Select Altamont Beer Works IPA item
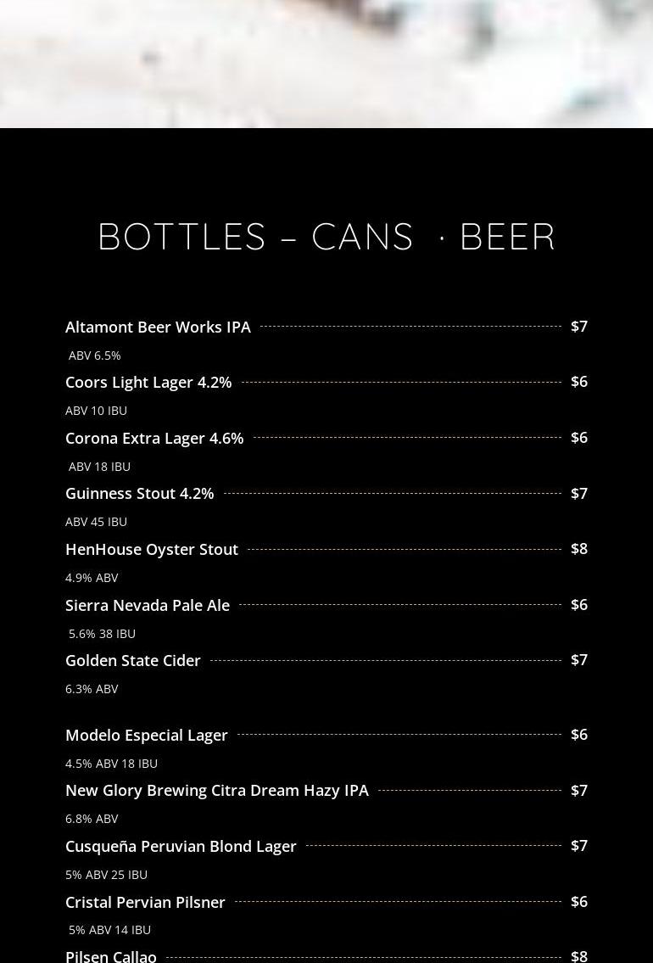 pyautogui.click(x=158, y=327)
